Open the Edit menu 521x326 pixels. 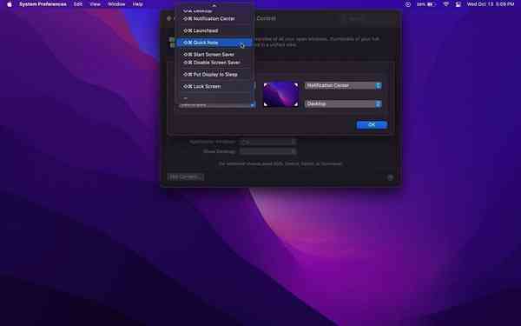(x=78, y=4)
